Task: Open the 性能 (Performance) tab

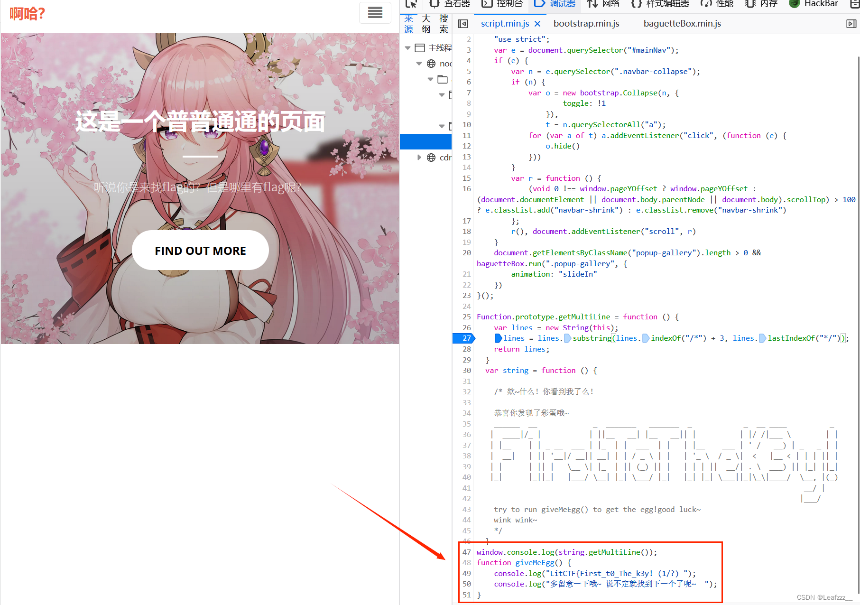Action: [717, 4]
